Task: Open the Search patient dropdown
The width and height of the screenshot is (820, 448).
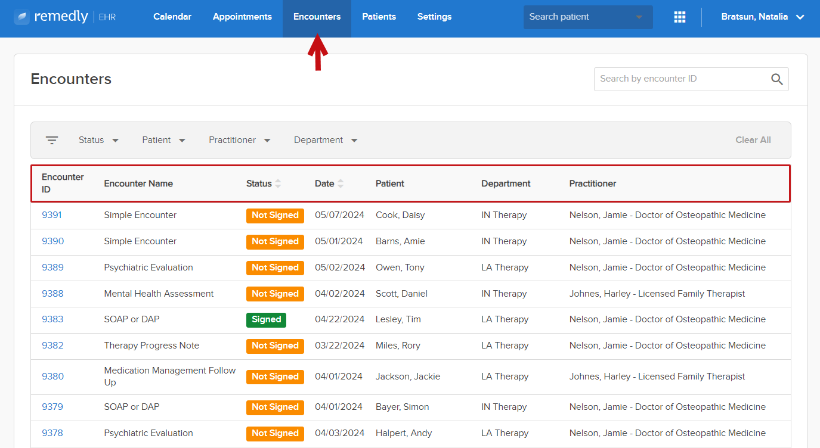Action: click(588, 17)
